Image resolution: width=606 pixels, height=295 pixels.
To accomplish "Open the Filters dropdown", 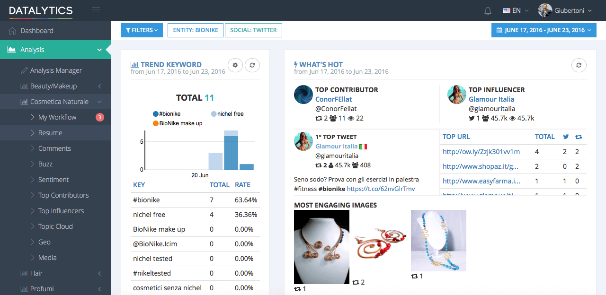I will (142, 30).
